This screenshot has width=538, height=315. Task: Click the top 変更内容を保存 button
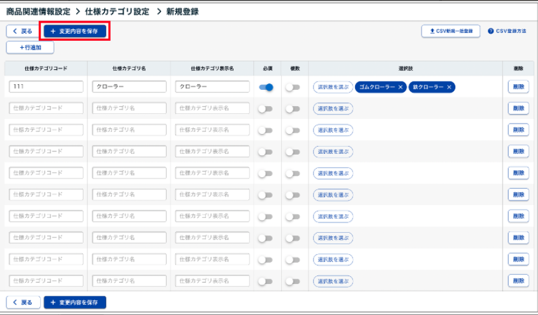pos(75,31)
